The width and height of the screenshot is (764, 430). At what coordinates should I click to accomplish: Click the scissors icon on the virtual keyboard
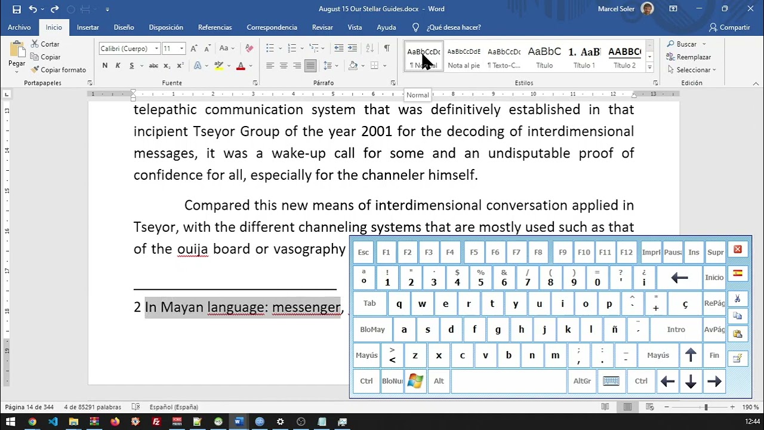coord(738,299)
